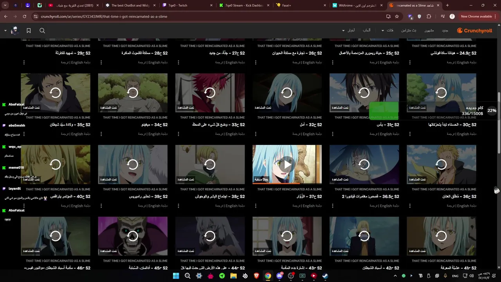Replay episode 33 using its replay icon
The width and height of the screenshot is (501, 282).
(x=210, y=93)
